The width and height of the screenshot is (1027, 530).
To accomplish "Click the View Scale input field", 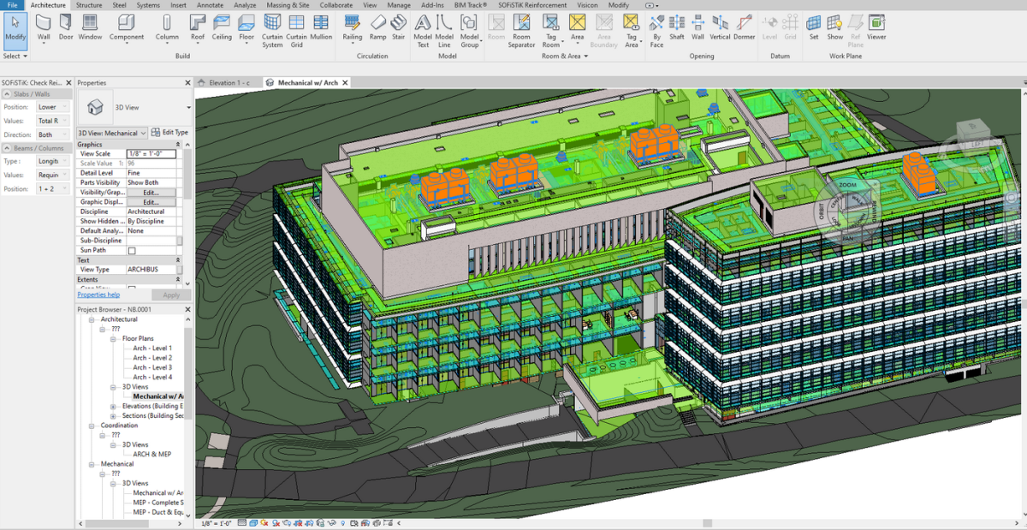I will 151,154.
